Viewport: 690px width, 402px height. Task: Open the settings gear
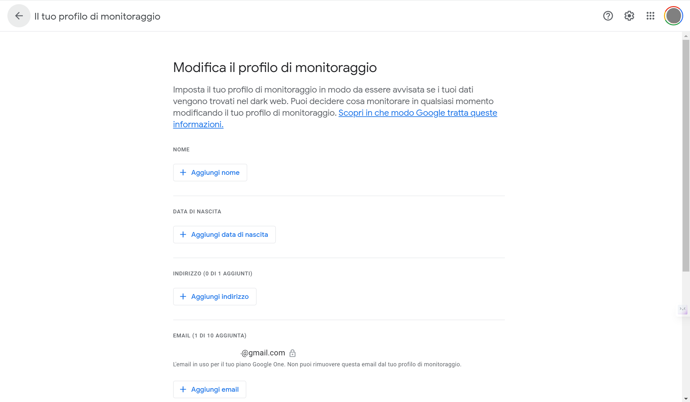pyautogui.click(x=629, y=16)
